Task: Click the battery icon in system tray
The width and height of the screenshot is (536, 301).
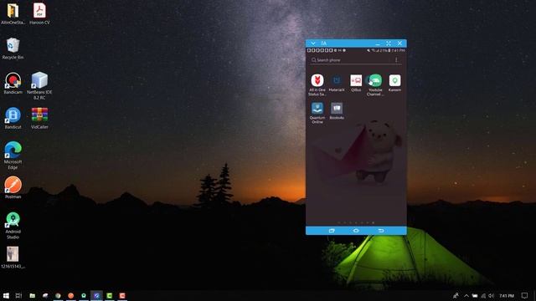Action: [475, 296]
